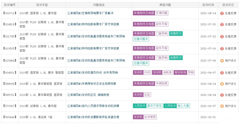Image resolution: width=241 pixels, height=125 pixels.
Task: Click the red feedback icon for complaint 585761
Action: point(222,95)
